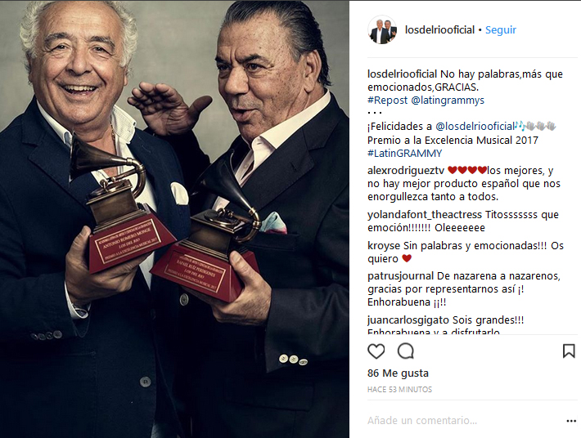Focus the Añade un comentario field
581x438 pixels.
[463, 421]
